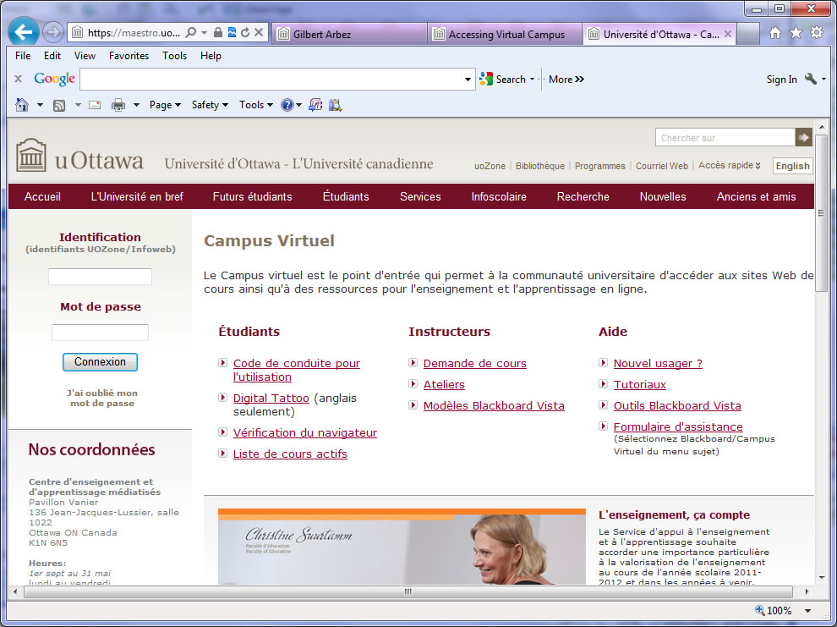Click the Google toolbar wrench icon

point(810,79)
